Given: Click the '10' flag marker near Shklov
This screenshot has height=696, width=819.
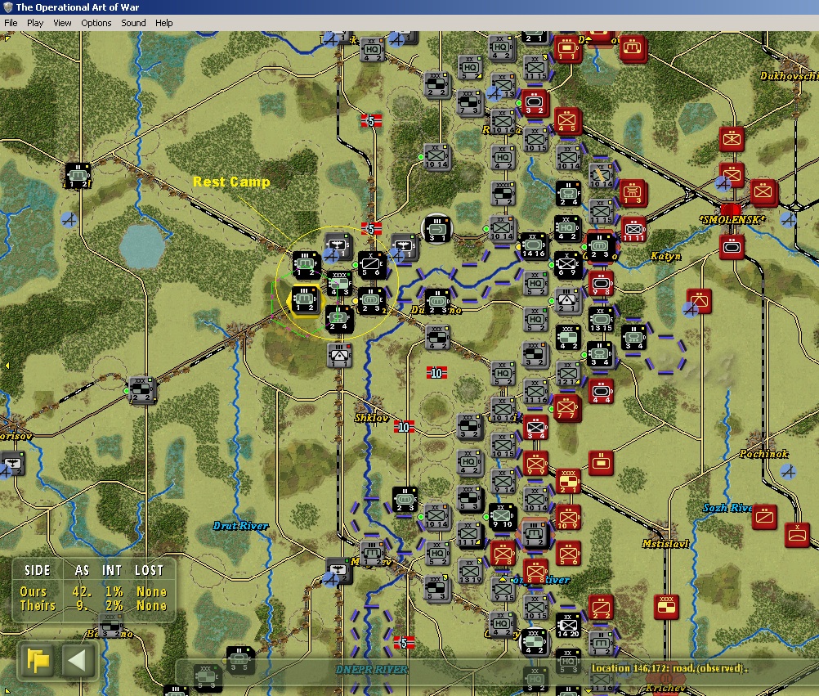Looking at the screenshot, I should point(404,427).
